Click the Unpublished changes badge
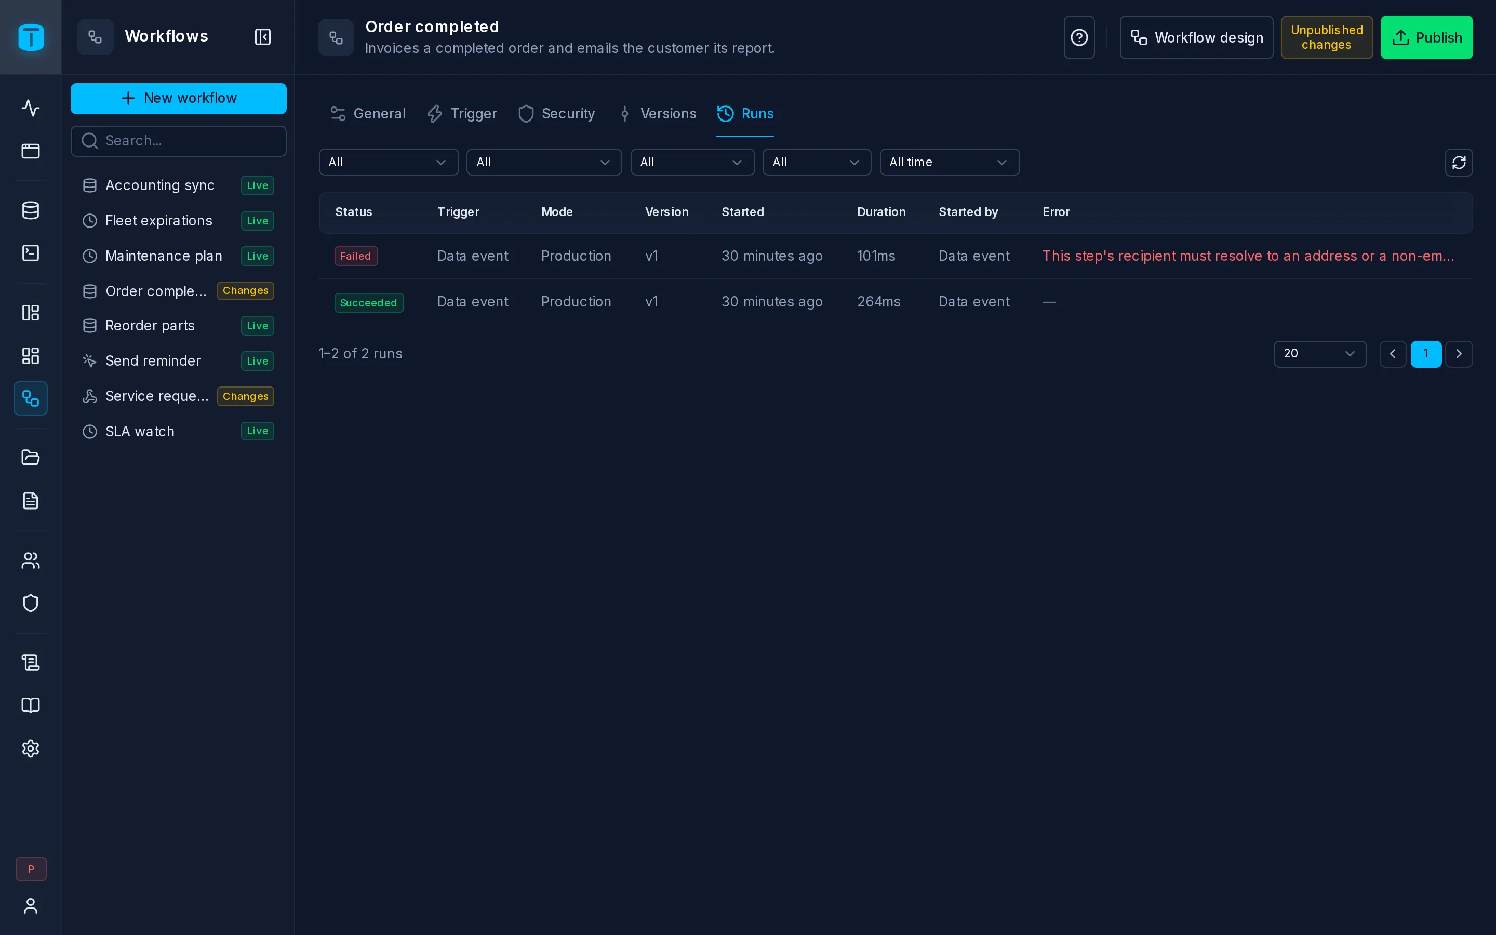1496x935 pixels. coord(1327,37)
